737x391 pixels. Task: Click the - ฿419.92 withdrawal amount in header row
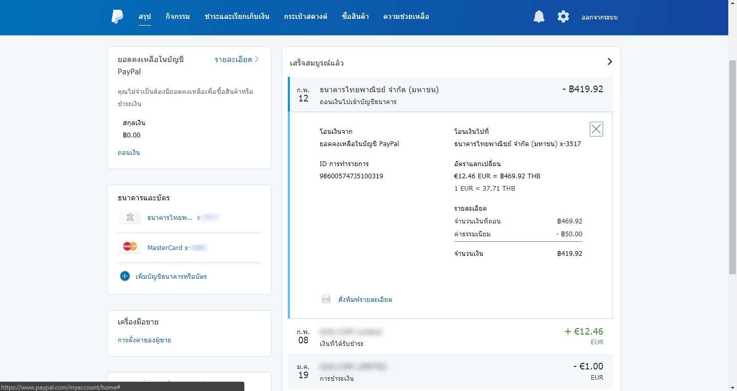click(x=583, y=89)
